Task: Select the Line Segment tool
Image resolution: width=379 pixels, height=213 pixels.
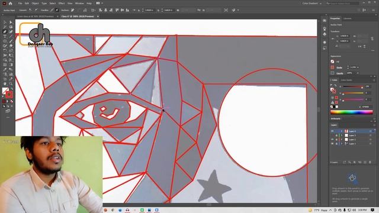Action: point(11,37)
